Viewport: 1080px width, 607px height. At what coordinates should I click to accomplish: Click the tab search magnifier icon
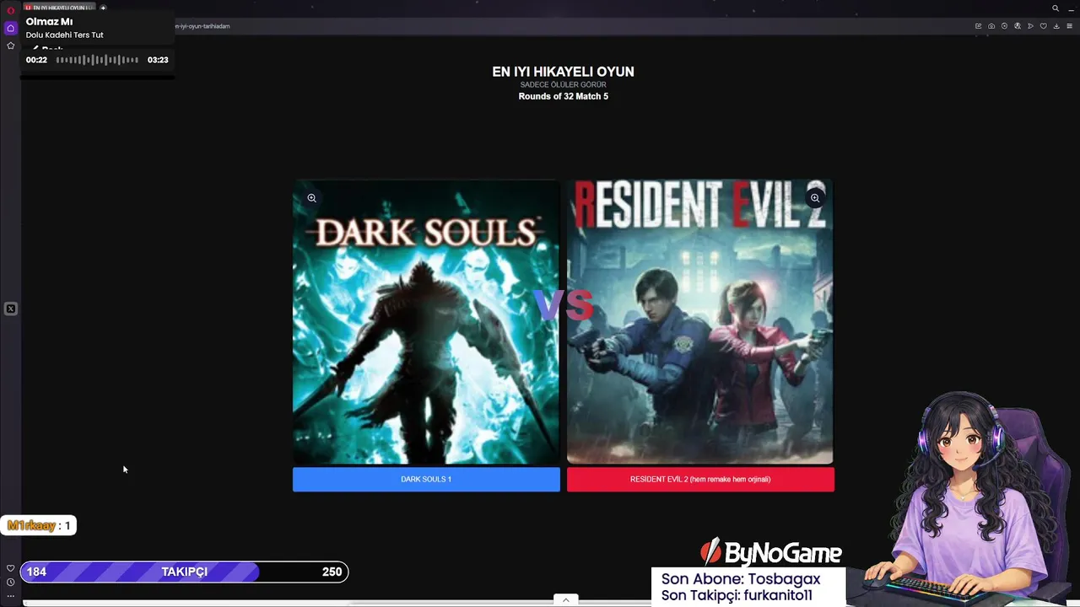click(x=1055, y=8)
